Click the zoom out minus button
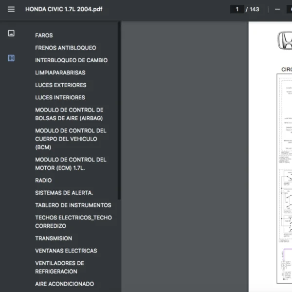 pos(277,9)
